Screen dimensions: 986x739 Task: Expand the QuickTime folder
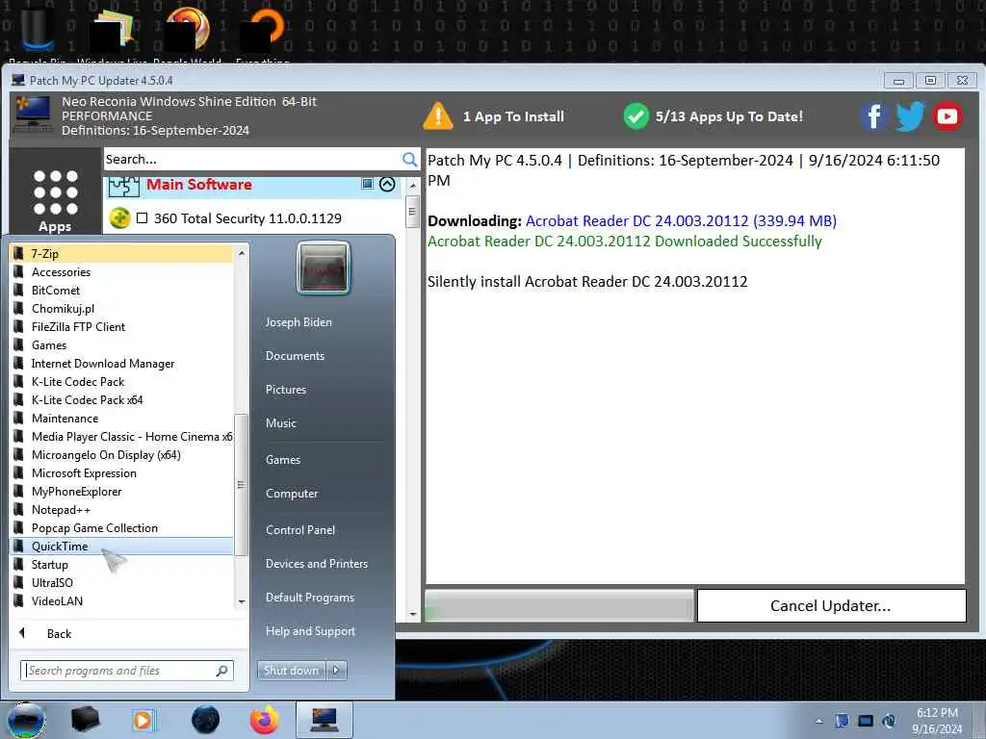tap(121, 547)
